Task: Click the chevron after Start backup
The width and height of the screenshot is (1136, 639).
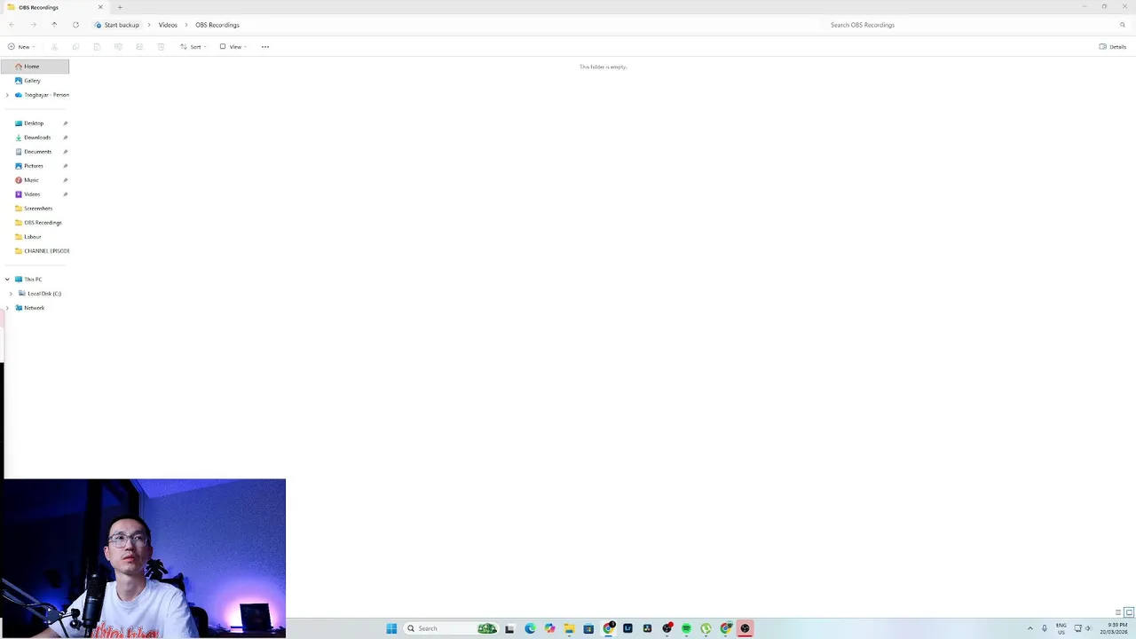Action: click(x=149, y=25)
